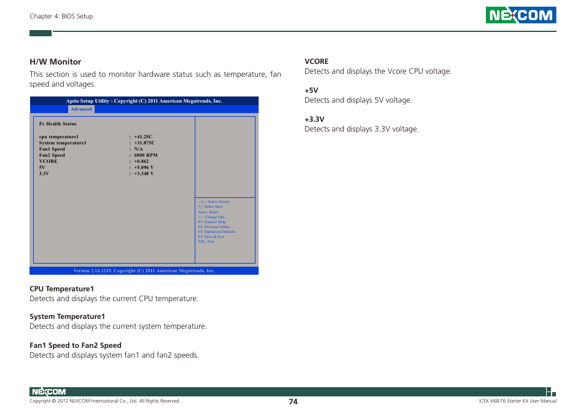The image size is (586, 413).
Task: Click the BIOS setup screenshot image
Action: coord(144,186)
